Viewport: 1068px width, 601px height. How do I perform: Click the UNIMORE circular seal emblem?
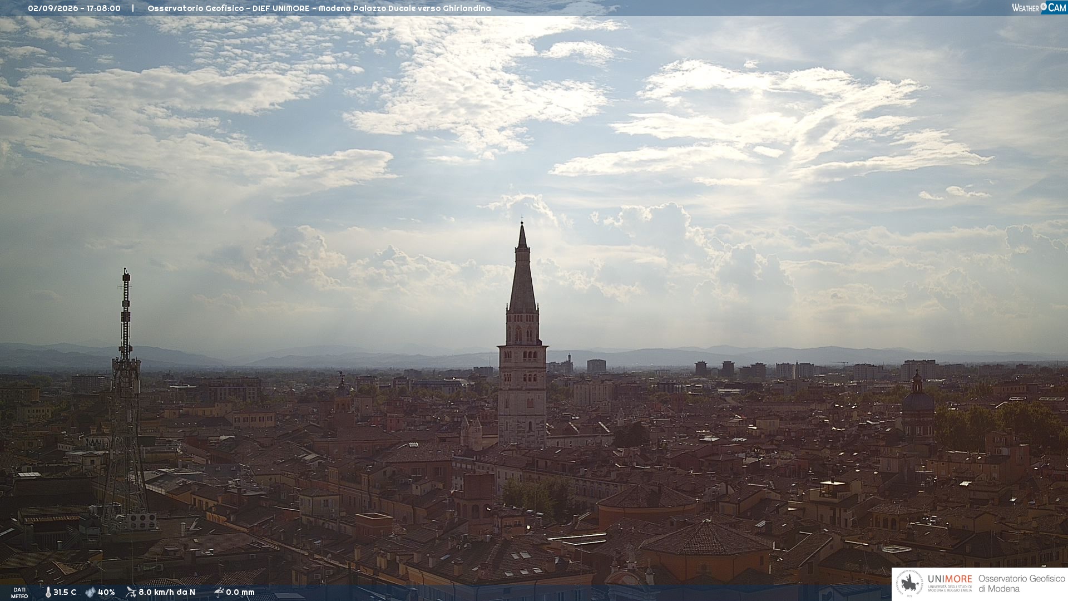(x=909, y=584)
